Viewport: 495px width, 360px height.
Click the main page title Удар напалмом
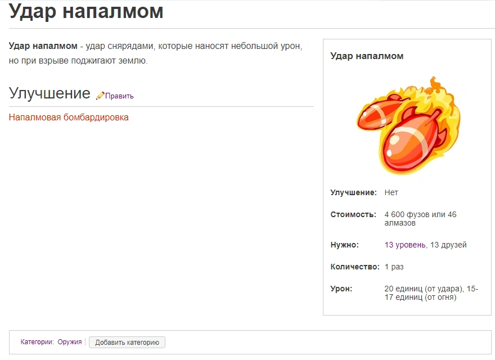click(x=86, y=11)
